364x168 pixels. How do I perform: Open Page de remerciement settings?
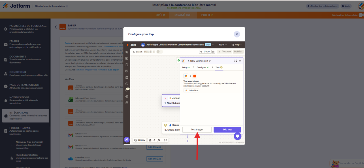(x=25, y=86)
